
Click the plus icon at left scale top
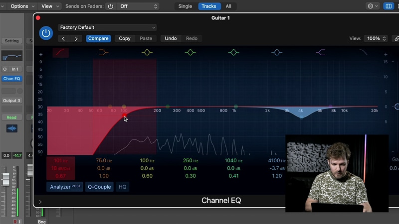[41, 55]
